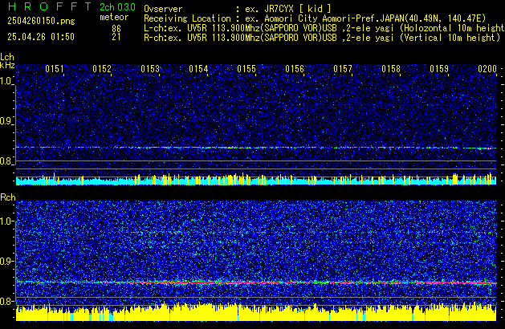Click the Rch yellow signal level bar graph
505x329 pixels.
pos(256,312)
